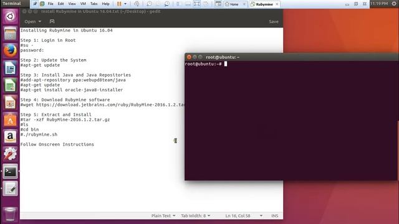Save the document in gedit
The image size is (399, 224).
(274, 22)
